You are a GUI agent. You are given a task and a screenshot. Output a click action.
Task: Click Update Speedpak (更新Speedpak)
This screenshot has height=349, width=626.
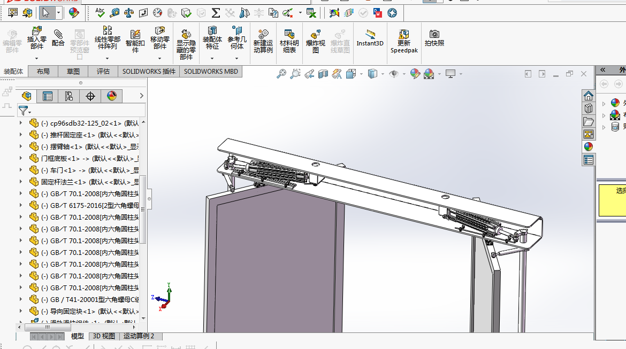coord(404,41)
